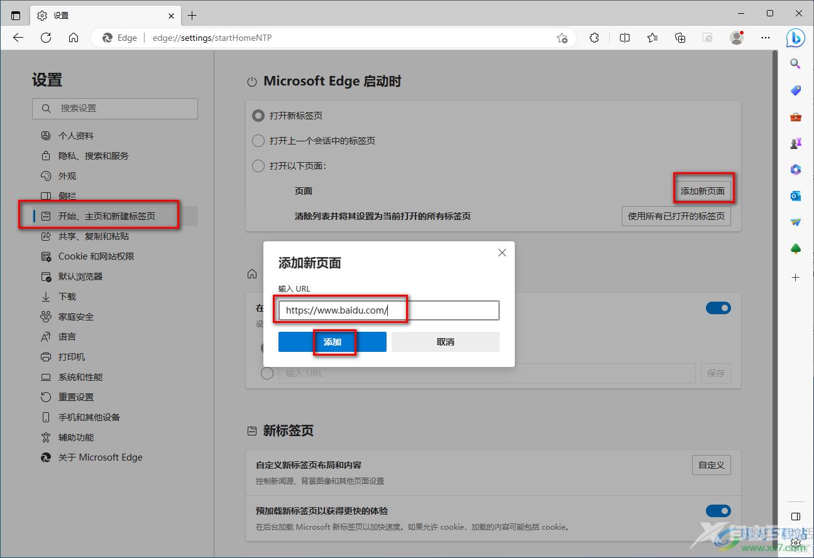Image resolution: width=814 pixels, height=558 pixels.
Task: Click the browser back arrow
Action: 18,38
